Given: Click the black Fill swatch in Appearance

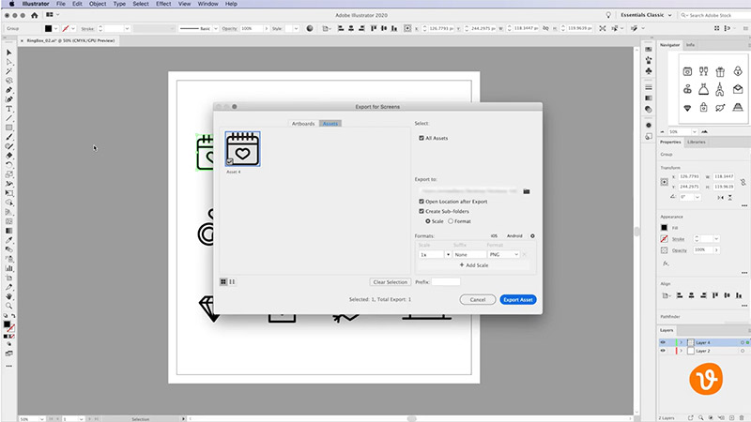Looking at the screenshot, I should (x=664, y=228).
